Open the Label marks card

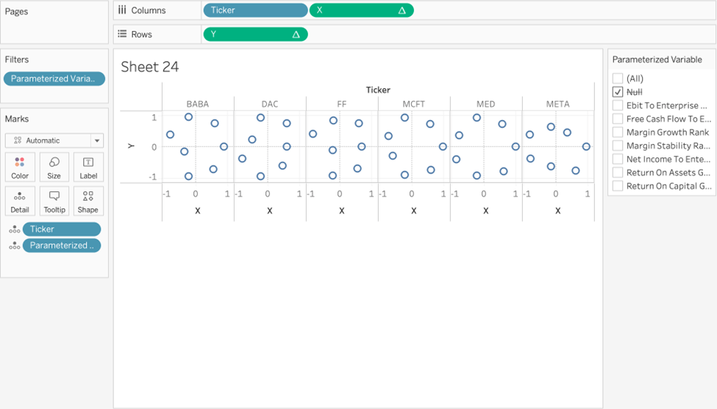pyautogui.click(x=88, y=168)
